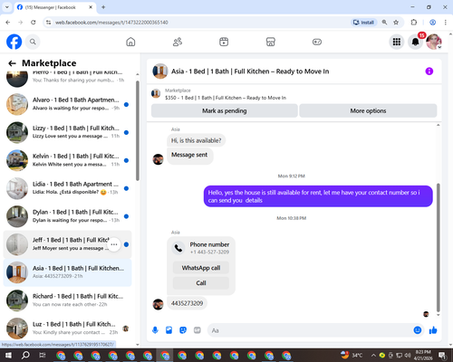453x362 pixels.
Task: Open a new browser tab
Action: 103,7
